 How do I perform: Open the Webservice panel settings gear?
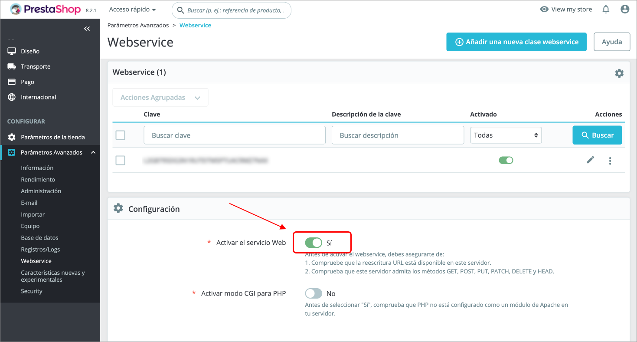(619, 73)
